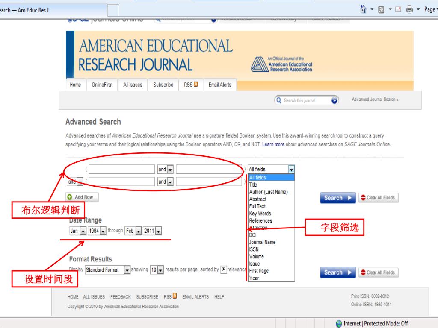Open Advanced Journal Search link
Viewport: 438px width, 328px height.
tap(375, 100)
